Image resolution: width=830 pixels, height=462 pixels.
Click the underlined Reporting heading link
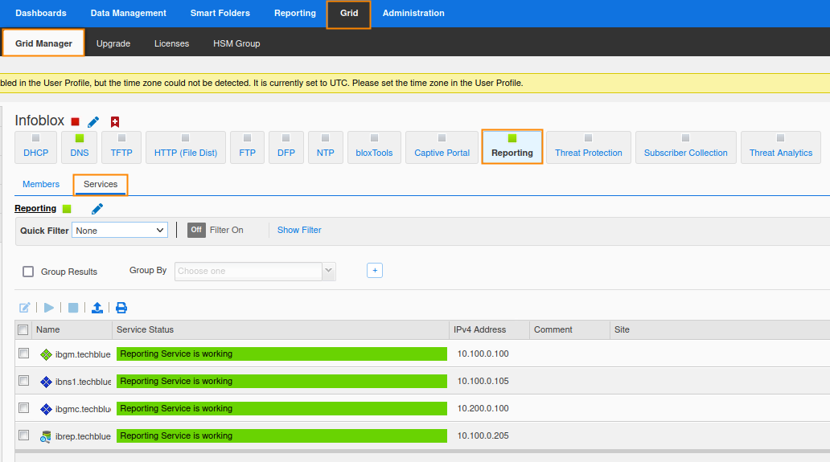(x=35, y=209)
